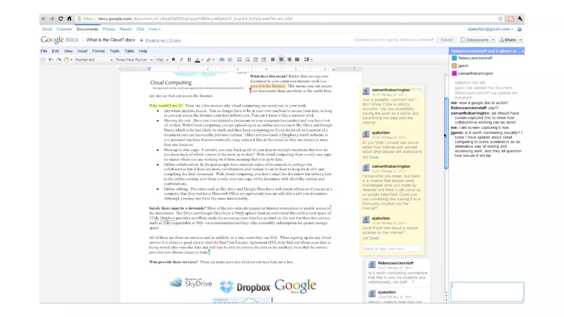
Task: Start a numbered list
Action: [x=240, y=59]
